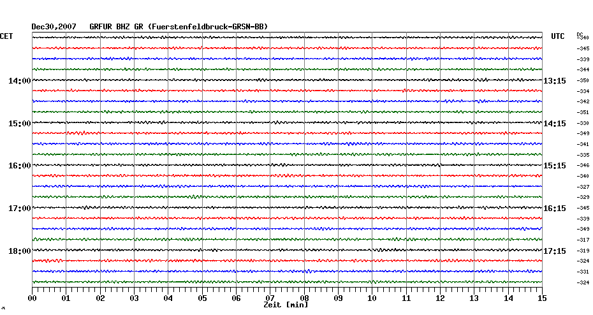Select the station title "GRFUR BHZ GR (Fuerstenfeldbruck-GRSN-BB)"
The height and width of the screenshot is (315, 593).
click(x=179, y=27)
